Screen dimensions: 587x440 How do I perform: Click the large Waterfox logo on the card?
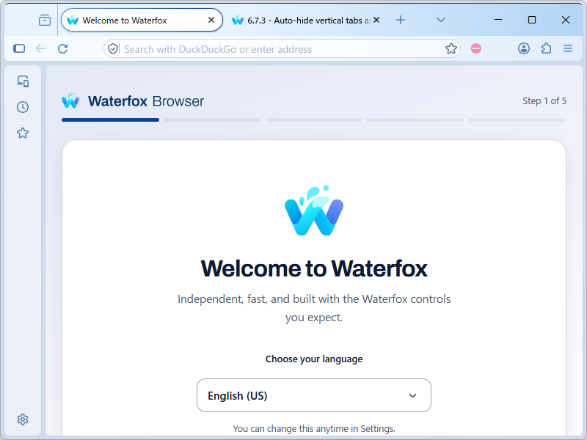pyautogui.click(x=314, y=210)
